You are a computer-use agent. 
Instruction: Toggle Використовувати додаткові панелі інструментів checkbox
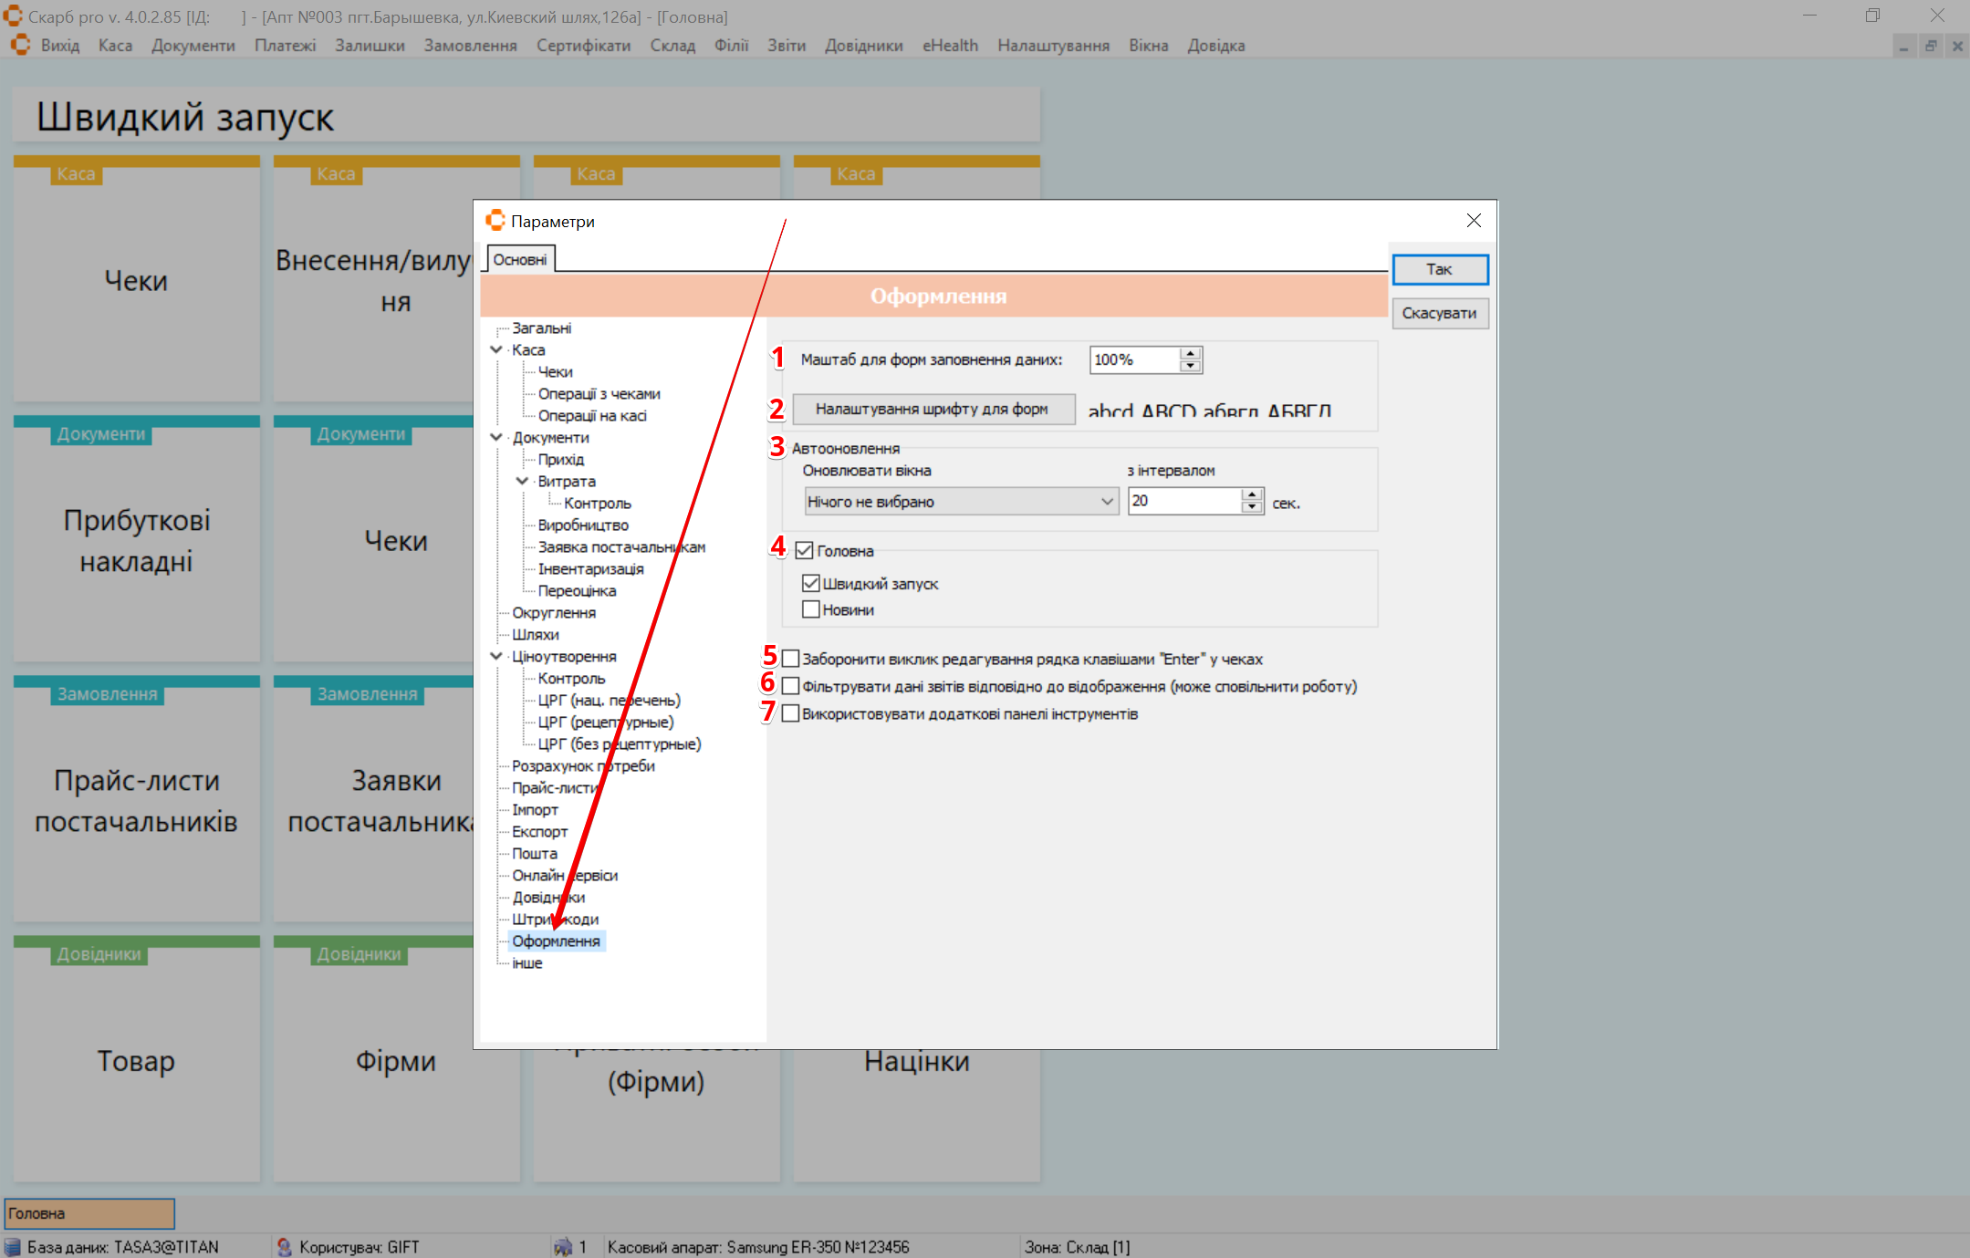pos(791,713)
